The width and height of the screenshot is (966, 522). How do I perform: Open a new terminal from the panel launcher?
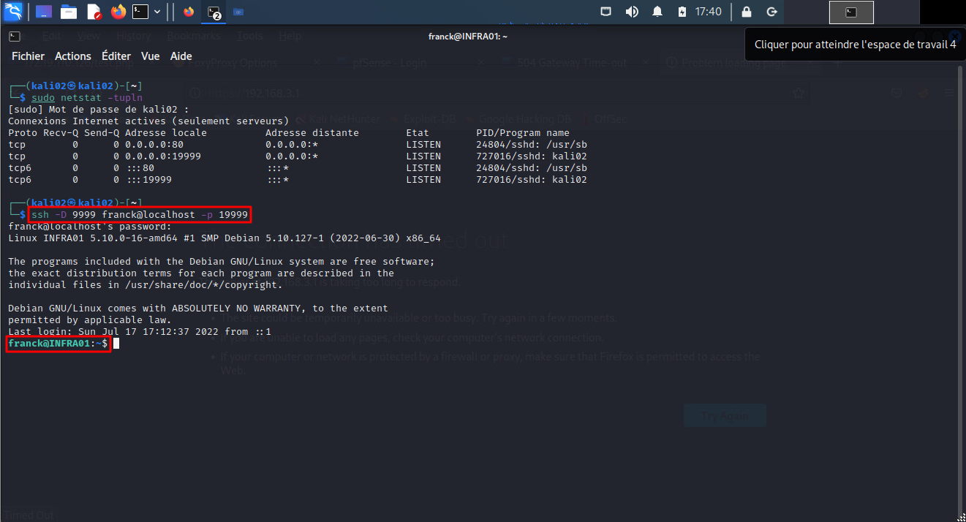click(x=140, y=12)
